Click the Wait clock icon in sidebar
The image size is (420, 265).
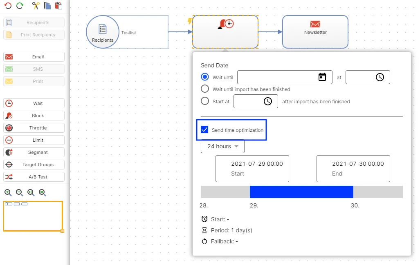pos(9,103)
